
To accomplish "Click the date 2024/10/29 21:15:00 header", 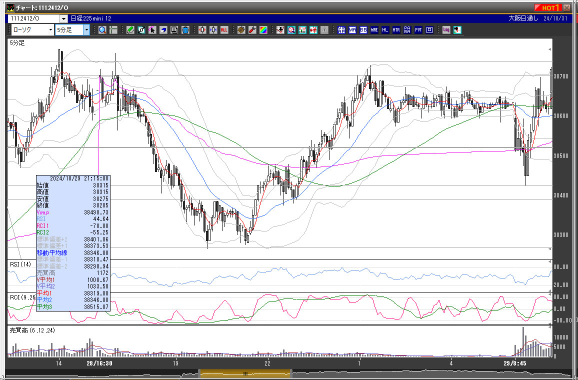I will tap(79, 178).
